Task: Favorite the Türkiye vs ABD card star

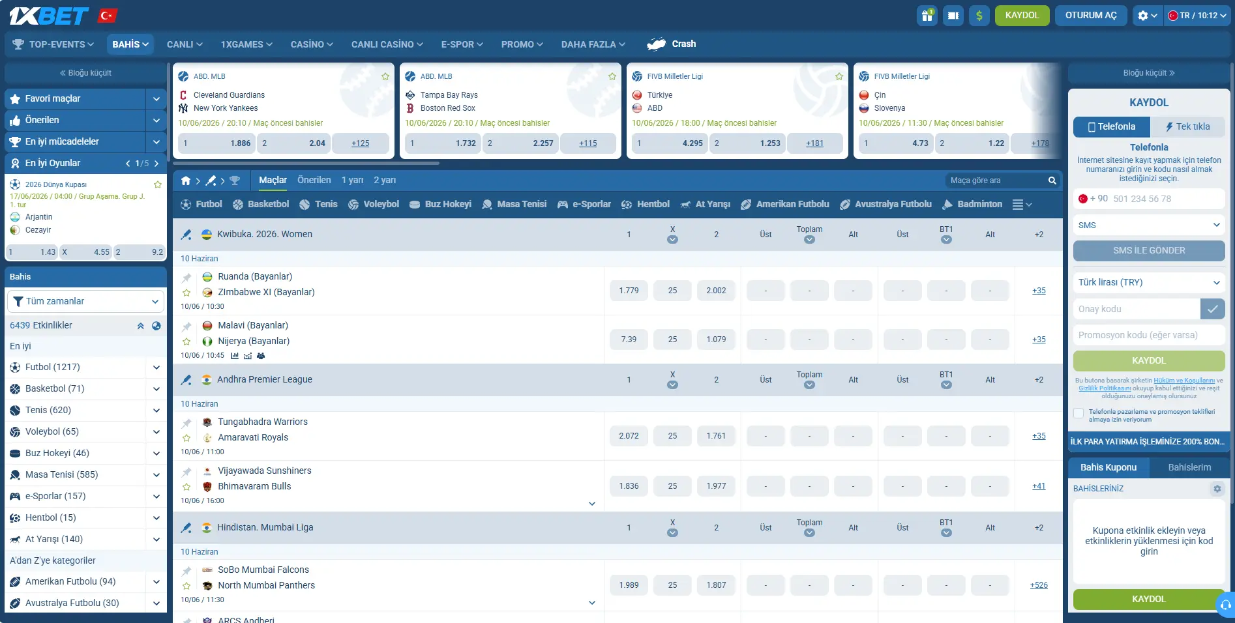Action: (839, 76)
